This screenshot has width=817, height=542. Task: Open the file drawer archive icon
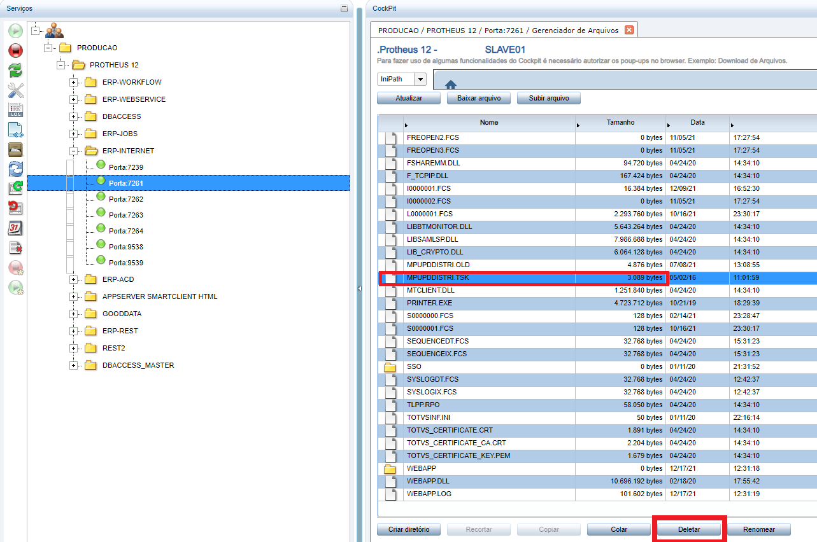pyautogui.click(x=15, y=149)
